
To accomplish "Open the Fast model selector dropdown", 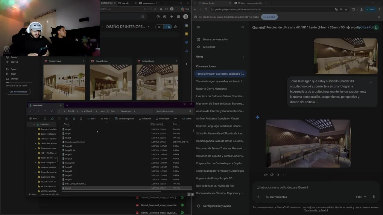I will 361,197.
